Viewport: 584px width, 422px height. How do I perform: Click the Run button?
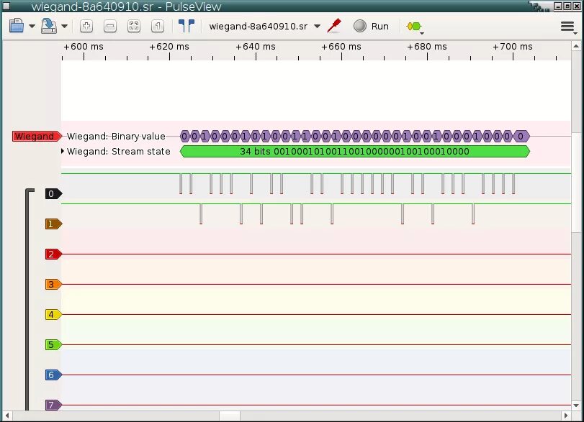pos(371,26)
